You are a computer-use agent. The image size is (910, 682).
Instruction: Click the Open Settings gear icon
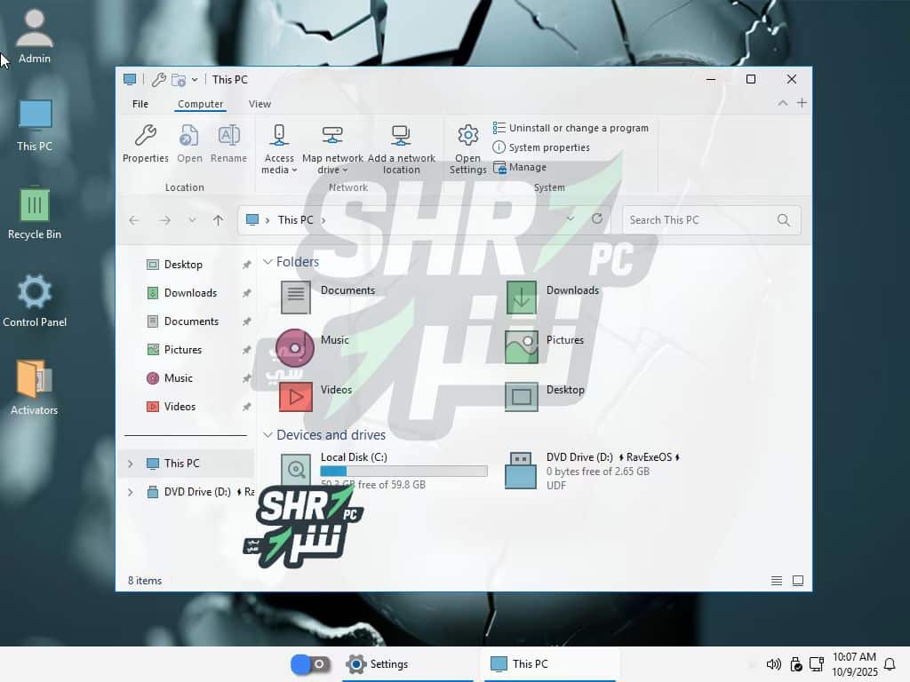pyautogui.click(x=467, y=136)
